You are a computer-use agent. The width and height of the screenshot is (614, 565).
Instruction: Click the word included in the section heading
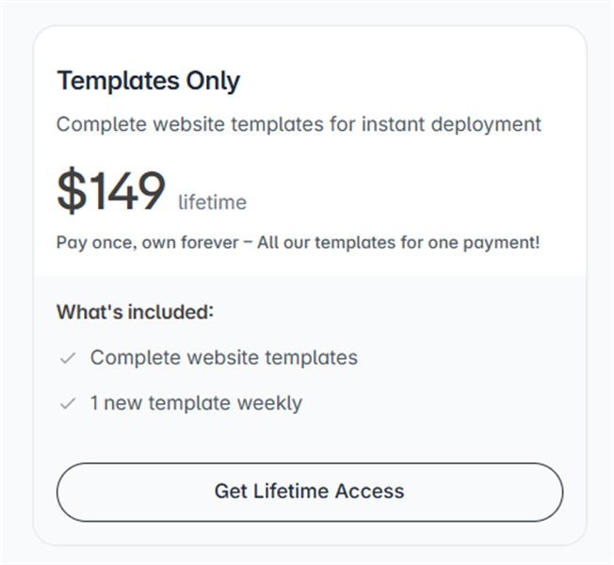click(x=170, y=312)
